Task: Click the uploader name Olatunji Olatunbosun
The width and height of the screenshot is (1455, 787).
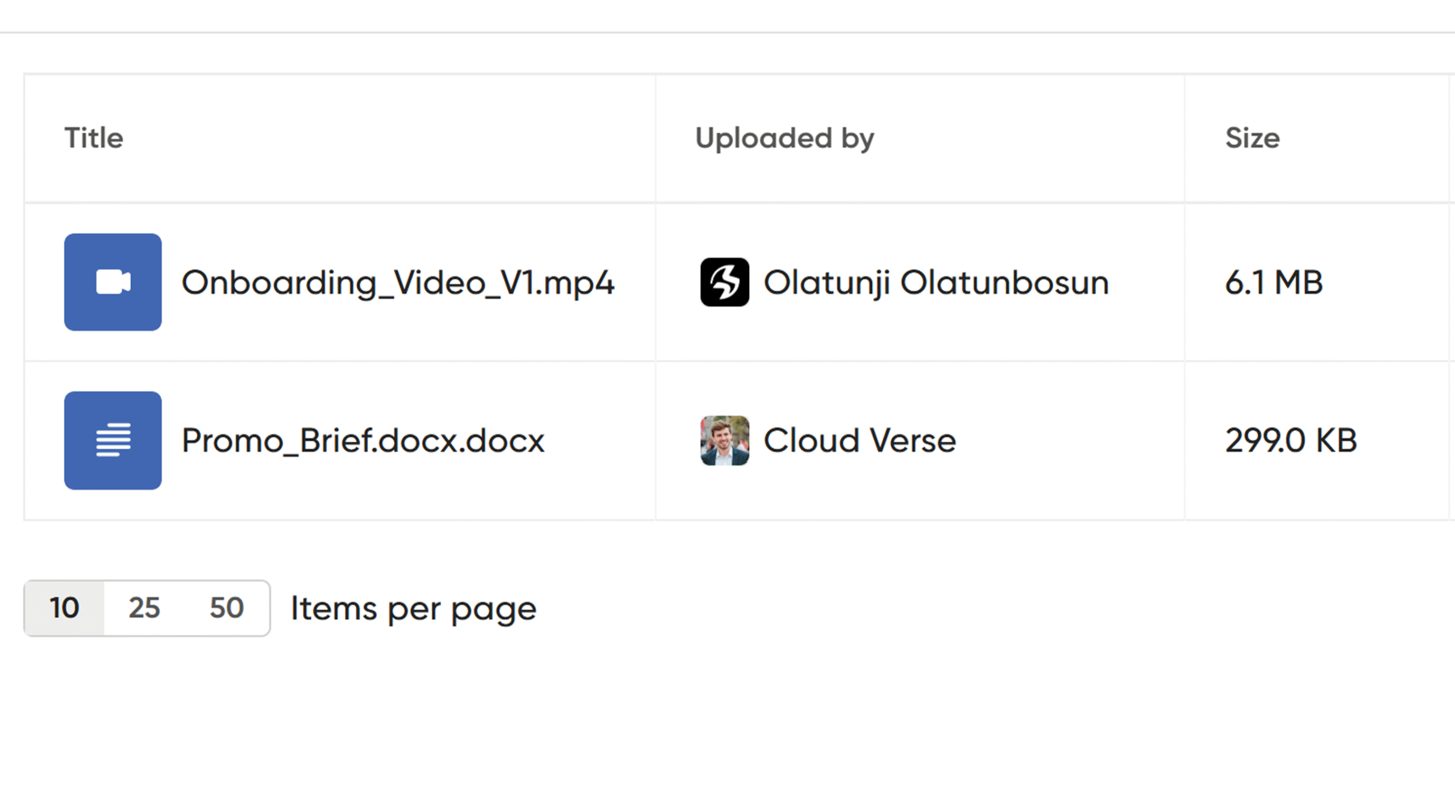Action: pos(936,282)
